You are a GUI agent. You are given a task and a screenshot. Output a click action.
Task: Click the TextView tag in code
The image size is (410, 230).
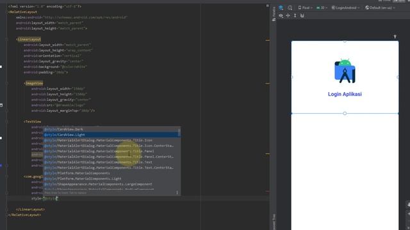click(33, 121)
